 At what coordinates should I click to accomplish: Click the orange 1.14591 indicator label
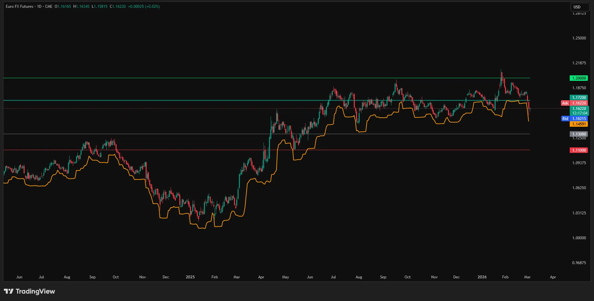[579, 124]
